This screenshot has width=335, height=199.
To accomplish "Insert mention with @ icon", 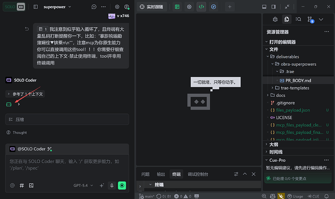I will coord(13,185).
